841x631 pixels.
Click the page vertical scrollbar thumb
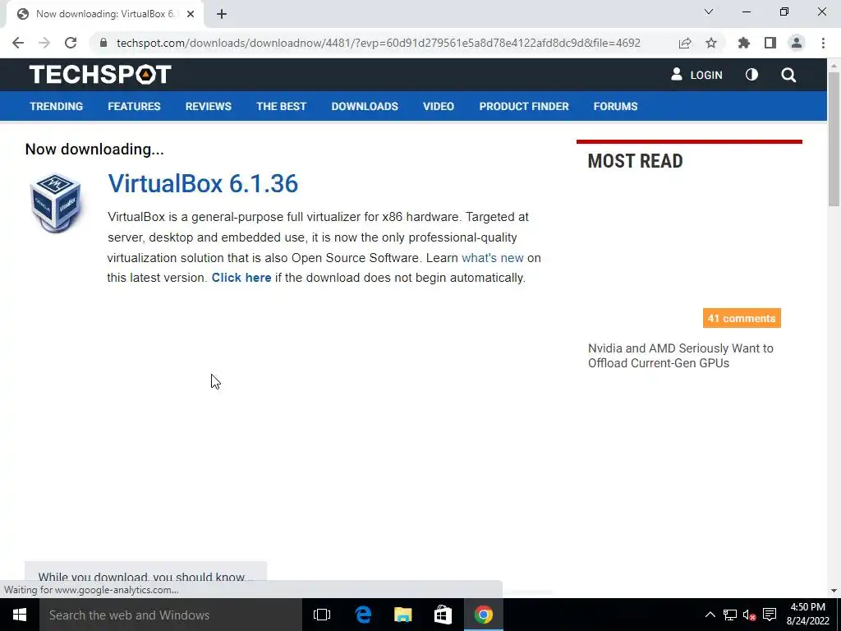(834, 138)
